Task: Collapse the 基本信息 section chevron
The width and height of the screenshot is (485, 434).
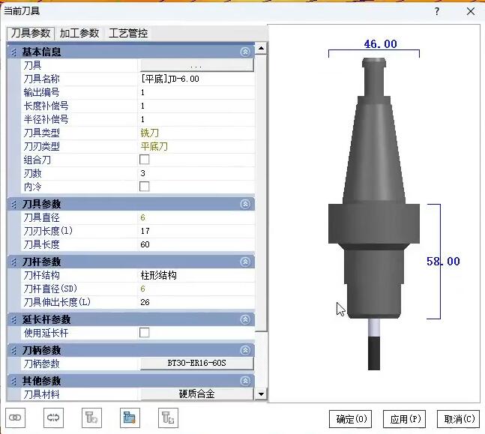Action: coord(245,52)
